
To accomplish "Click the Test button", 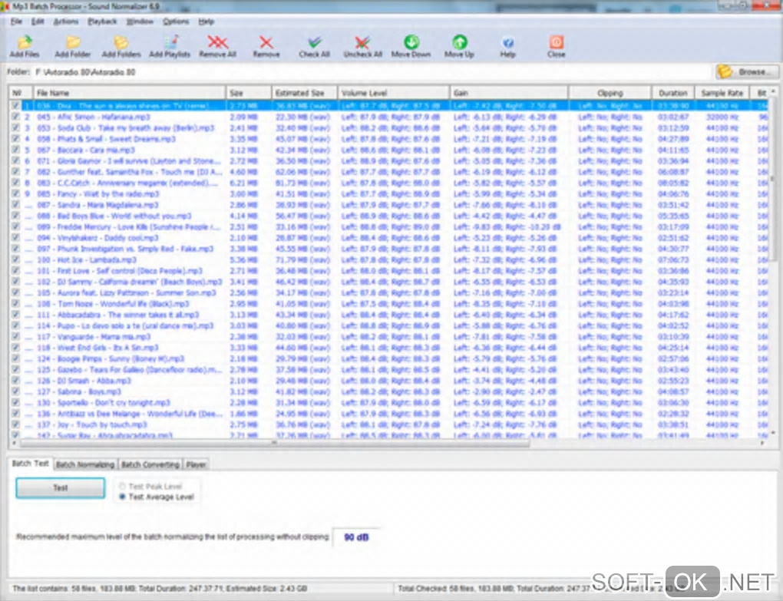I will click(61, 487).
